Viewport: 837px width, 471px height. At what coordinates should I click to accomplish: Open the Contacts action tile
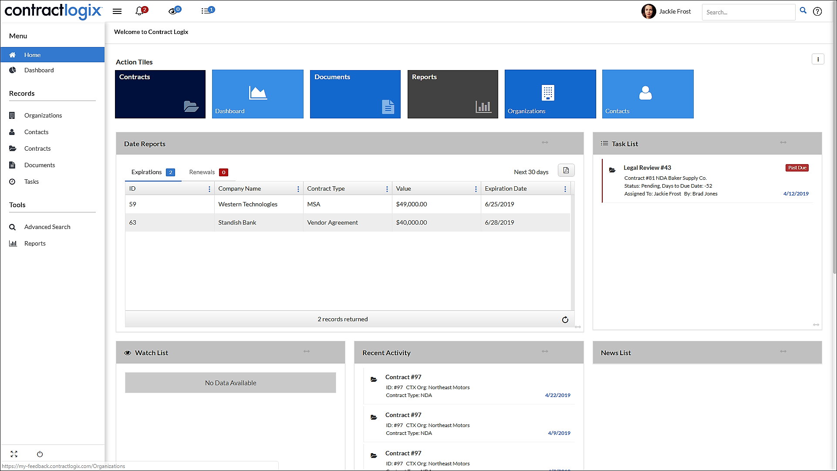click(648, 94)
